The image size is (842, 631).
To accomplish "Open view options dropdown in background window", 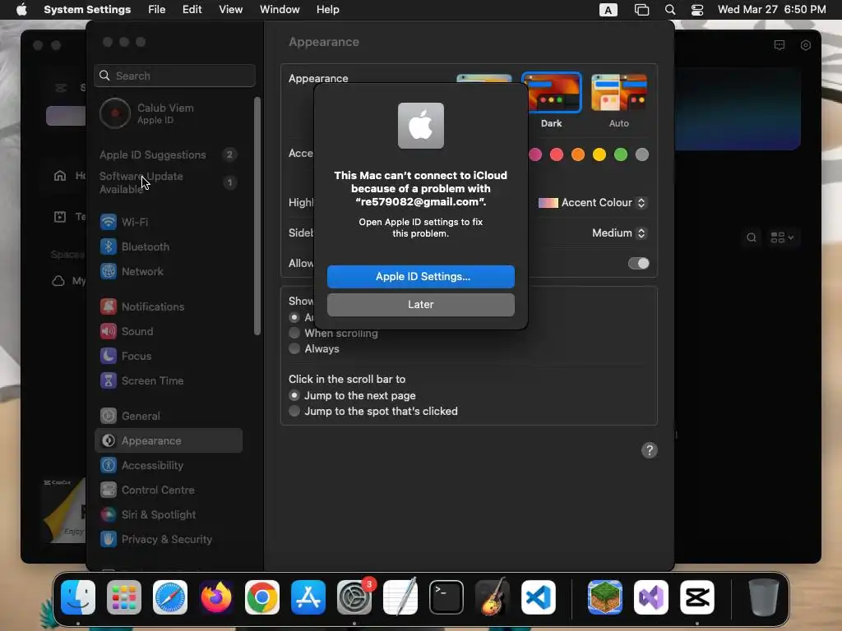I will 782,237.
